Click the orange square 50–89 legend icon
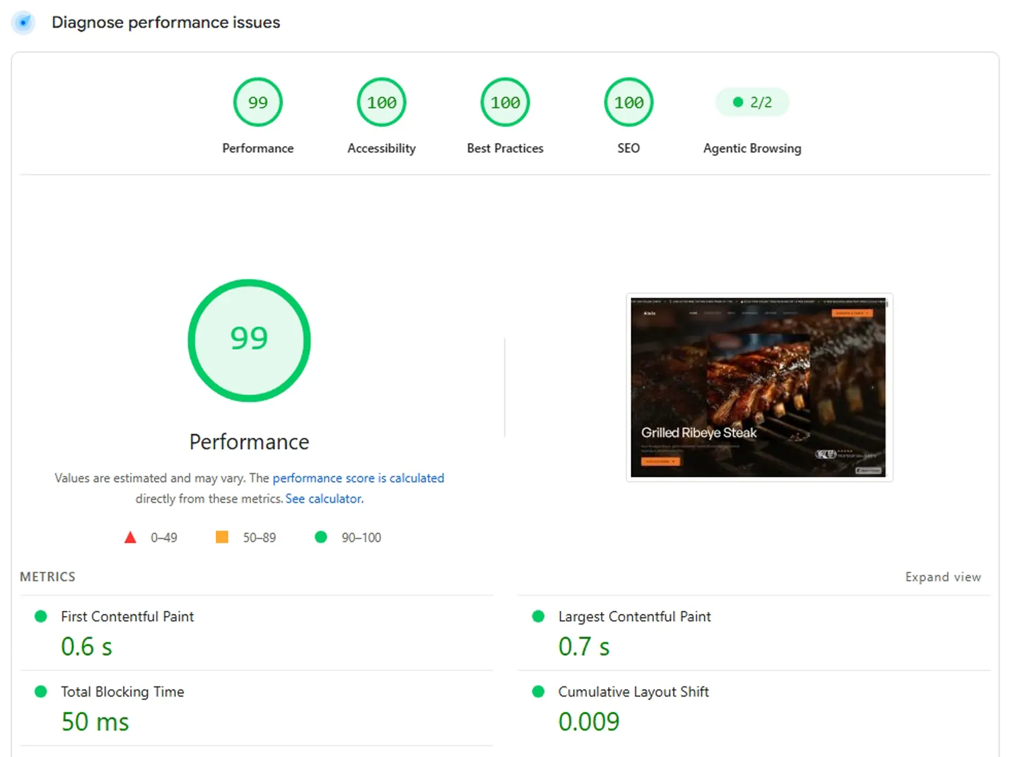Screen dimensions: 1009x757 click(x=222, y=537)
